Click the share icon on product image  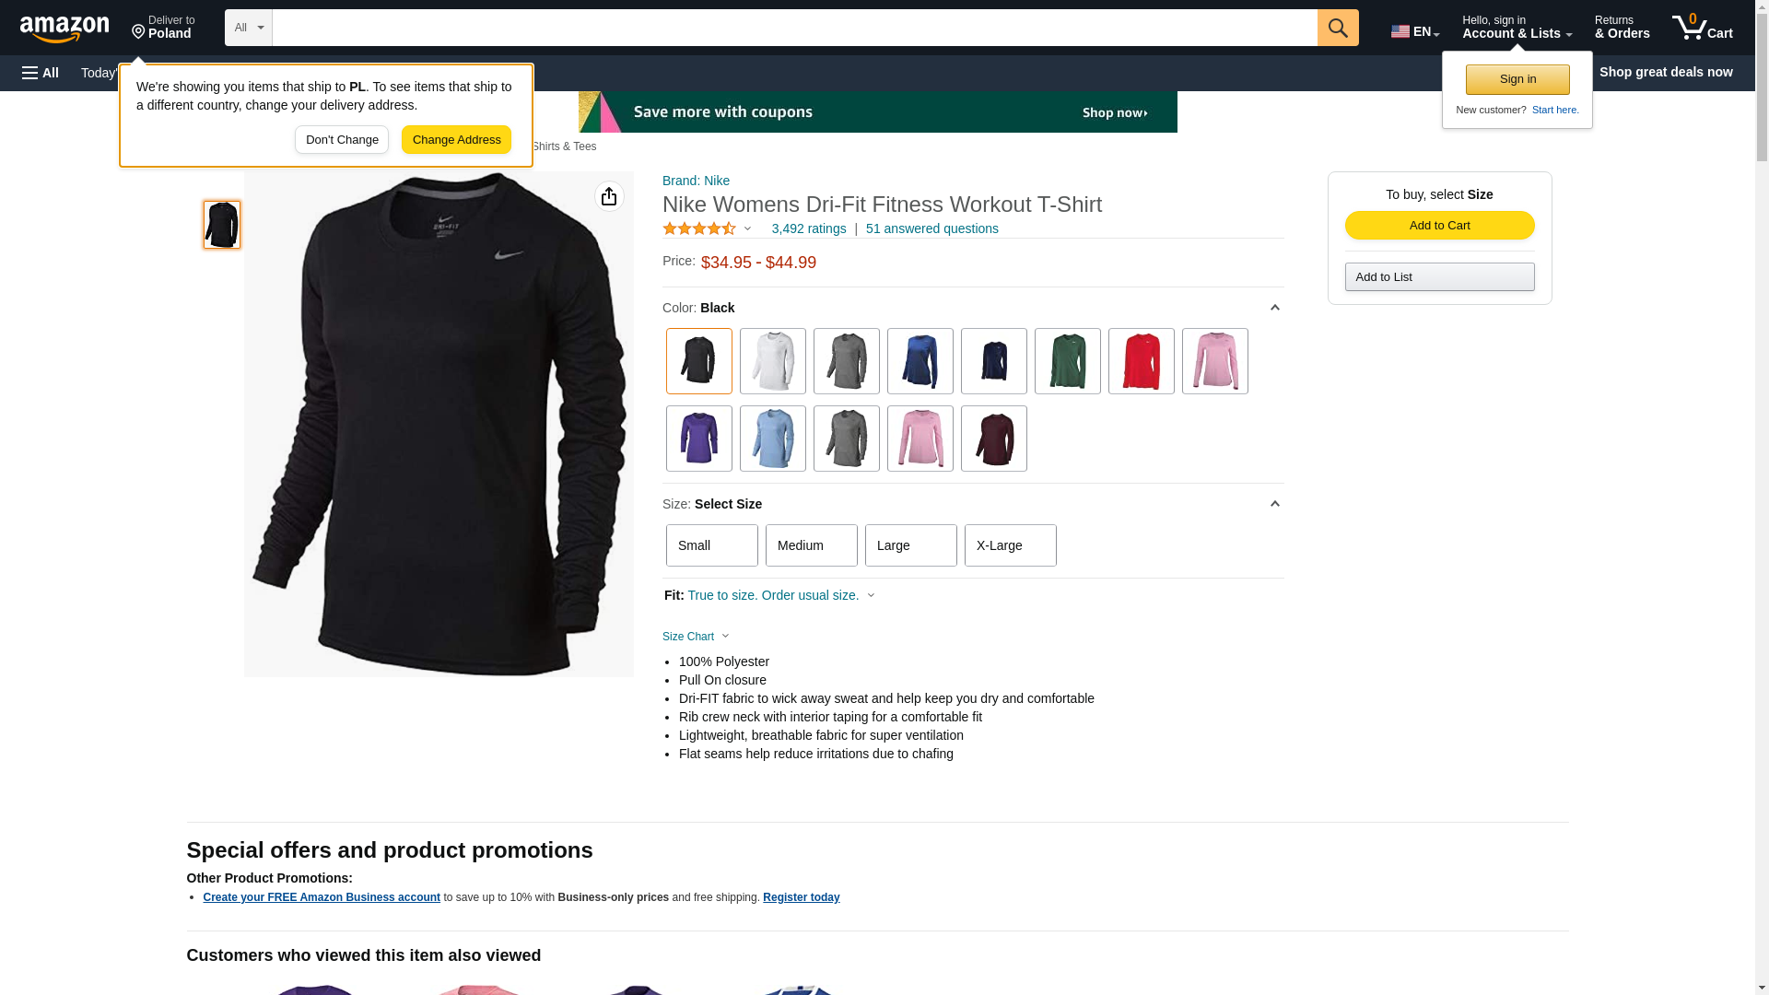[x=609, y=196]
